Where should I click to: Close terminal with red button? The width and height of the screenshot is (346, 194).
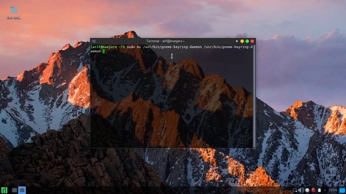tap(252, 41)
